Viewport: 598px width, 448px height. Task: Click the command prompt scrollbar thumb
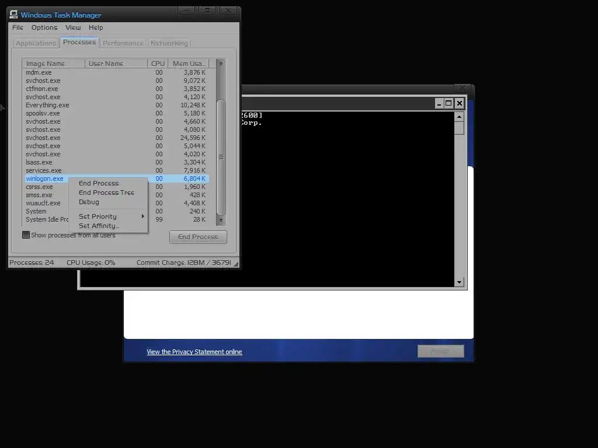point(459,128)
